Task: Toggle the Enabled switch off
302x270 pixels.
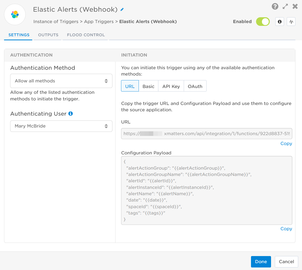Action: [263, 22]
